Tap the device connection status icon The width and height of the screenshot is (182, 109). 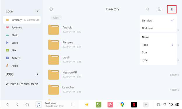tap(159, 105)
